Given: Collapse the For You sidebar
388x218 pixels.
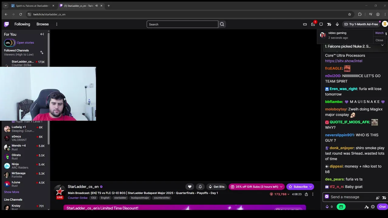Looking at the screenshot, I should [42, 34].
